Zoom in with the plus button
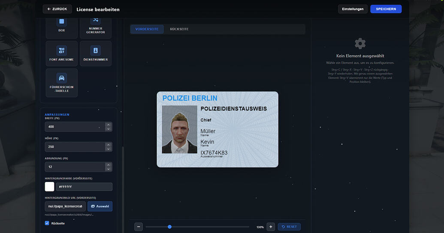Viewport: 444px width, 233px height. tap(271, 227)
